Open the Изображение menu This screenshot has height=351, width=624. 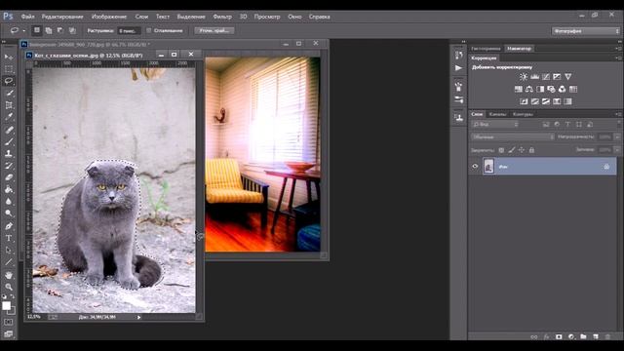(x=109, y=17)
